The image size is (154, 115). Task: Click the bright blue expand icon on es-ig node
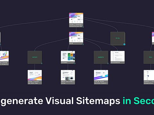pos(124,44)
